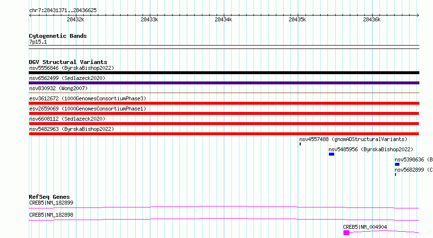Open nsv830932 (Wong2007) label
The height and width of the screenshot is (238, 433).
pos(58,88)
